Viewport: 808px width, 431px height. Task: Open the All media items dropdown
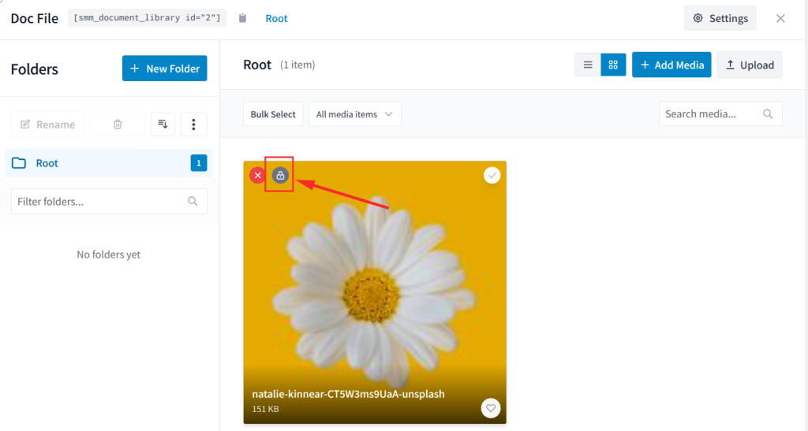point(354,114)
